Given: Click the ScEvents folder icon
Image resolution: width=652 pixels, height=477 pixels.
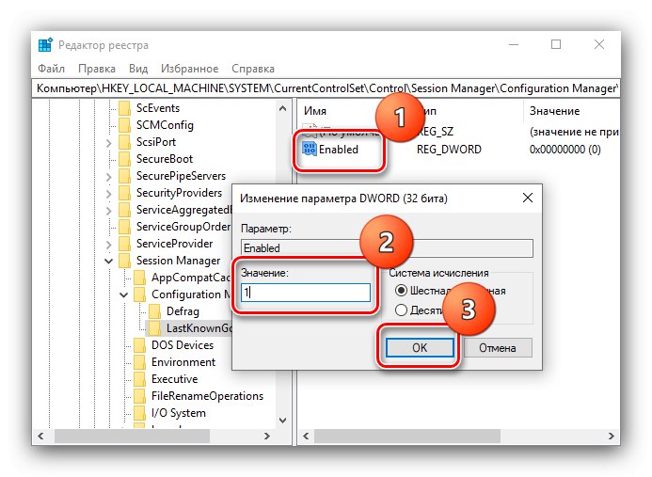Looking at the screenshot, I should coord(124,108).
